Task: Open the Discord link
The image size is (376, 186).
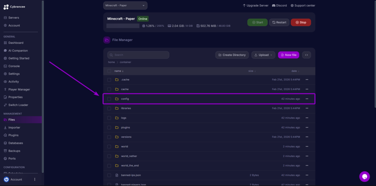Action: [x=279, y=6]
